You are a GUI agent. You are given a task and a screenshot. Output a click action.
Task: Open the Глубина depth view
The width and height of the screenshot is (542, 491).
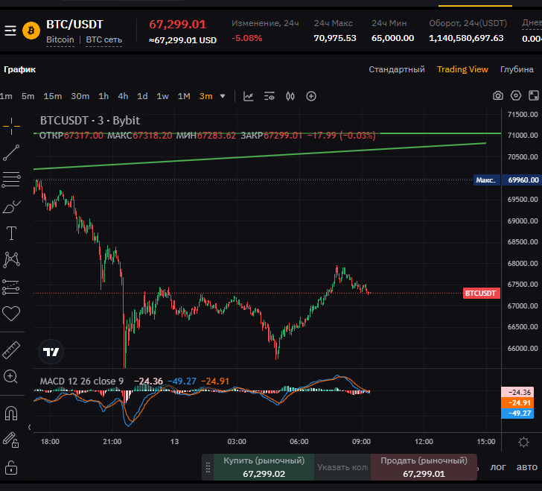tap(517, 69)
